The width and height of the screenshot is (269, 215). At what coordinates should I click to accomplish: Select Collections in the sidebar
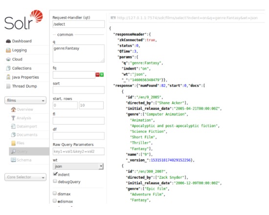pyautogui.click(x=22, y=68)
